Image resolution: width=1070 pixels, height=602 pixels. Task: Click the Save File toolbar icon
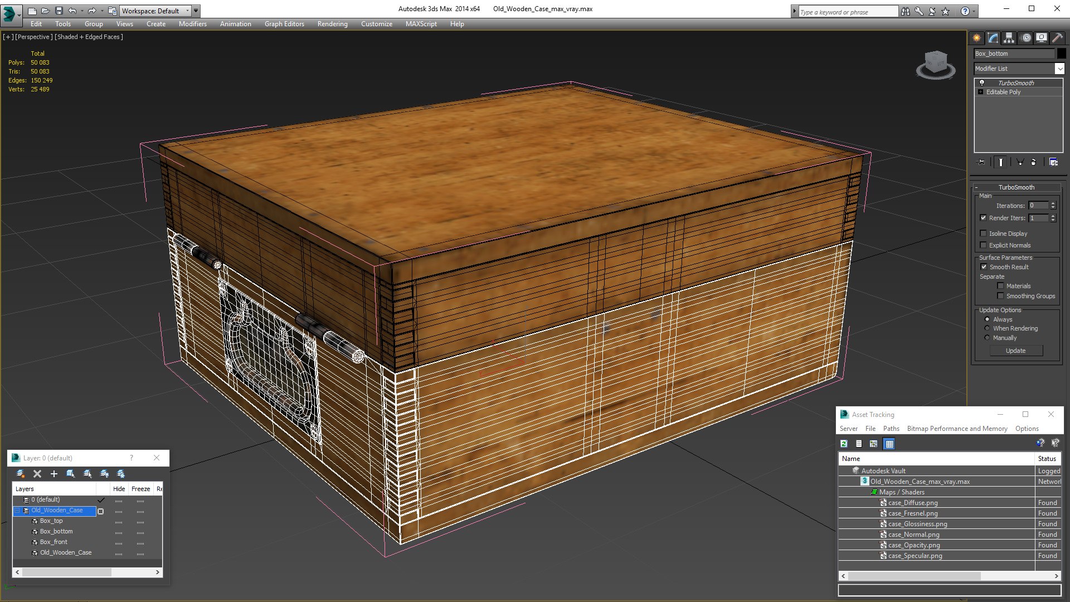pos(59,11)
